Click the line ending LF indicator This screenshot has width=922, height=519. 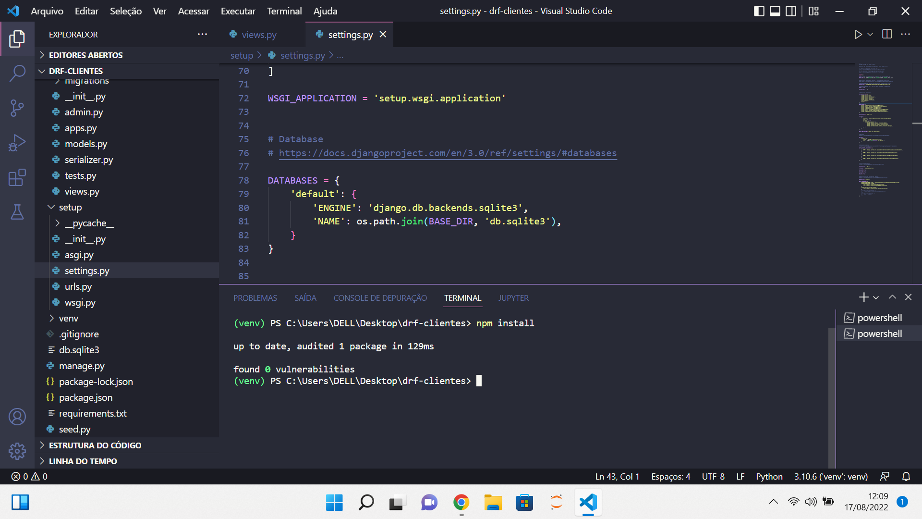click(x=740, y=477)
